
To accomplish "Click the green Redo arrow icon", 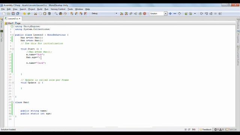I will coord(29,13).
